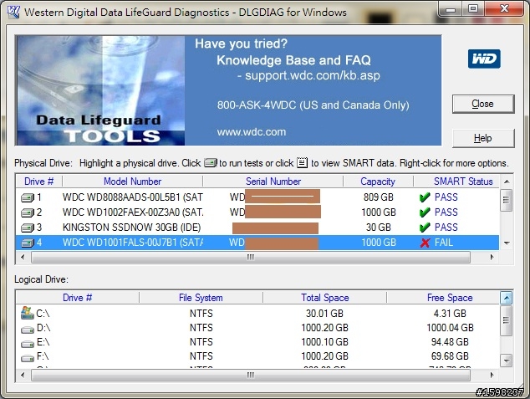Click the 1000.10 GB total space value
Image resolution: width=530 pixels, height=399 pixels.
click(324, 342)
